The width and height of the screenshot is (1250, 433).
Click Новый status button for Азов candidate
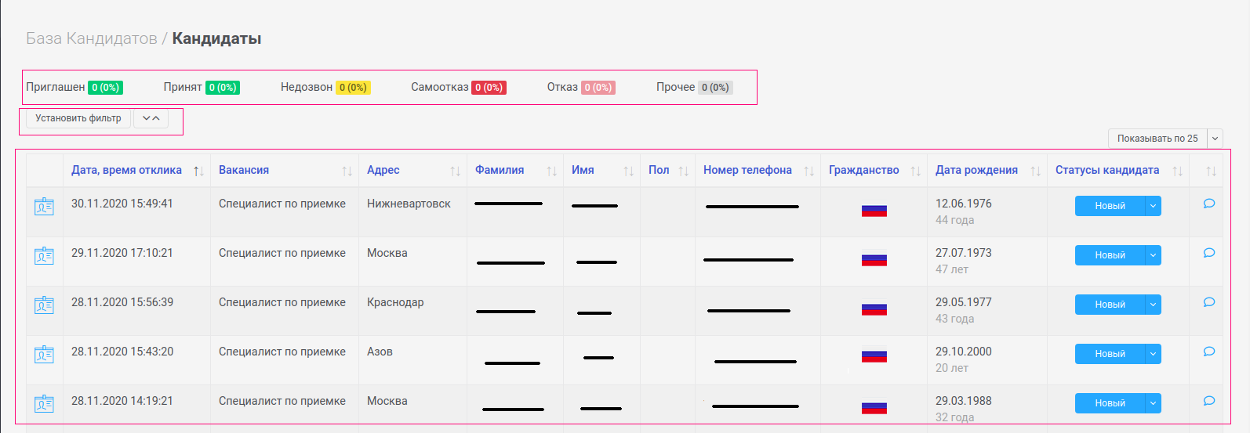[x=1110, y=354]
